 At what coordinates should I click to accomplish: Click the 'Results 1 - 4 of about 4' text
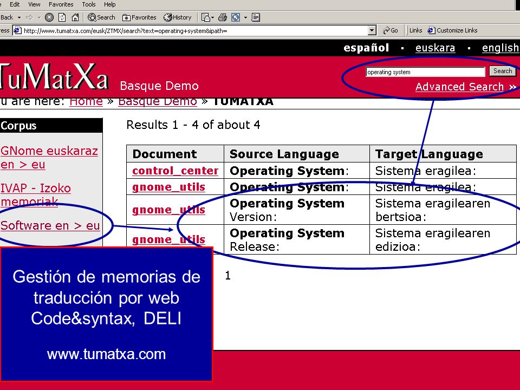193,125
